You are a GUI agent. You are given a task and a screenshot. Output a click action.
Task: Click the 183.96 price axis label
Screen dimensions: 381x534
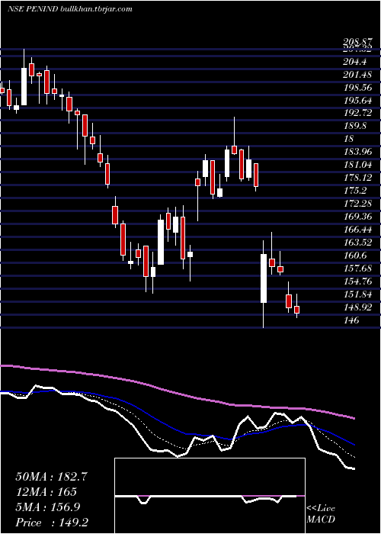click(357, 152)
